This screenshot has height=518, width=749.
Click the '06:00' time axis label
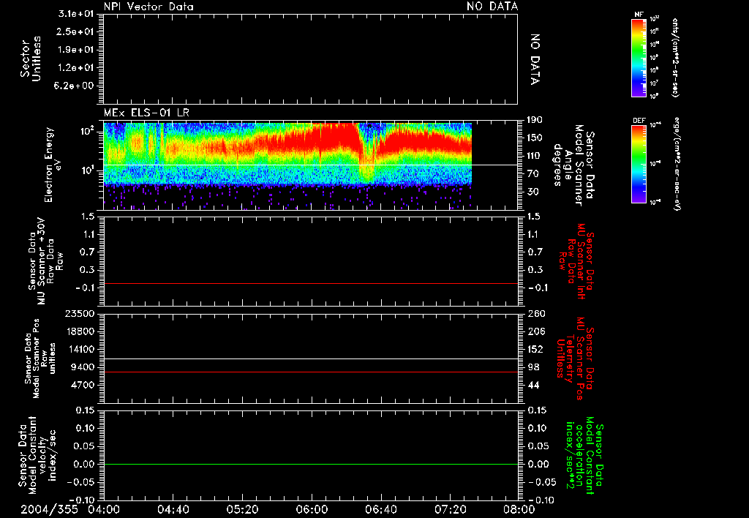(x=312, y=509)
